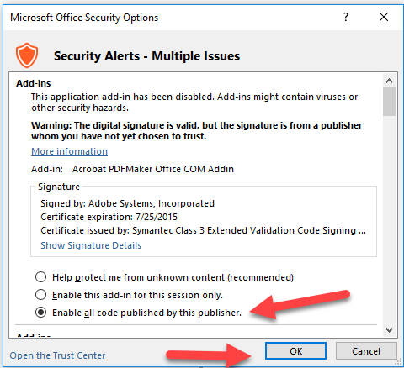Click the Acrobat PDFMaker Office COM Addin name
Screen dimensions: 404x368
pos(153,169)
